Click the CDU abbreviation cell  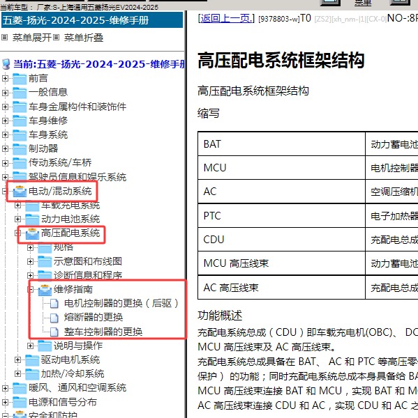(281, 240)
